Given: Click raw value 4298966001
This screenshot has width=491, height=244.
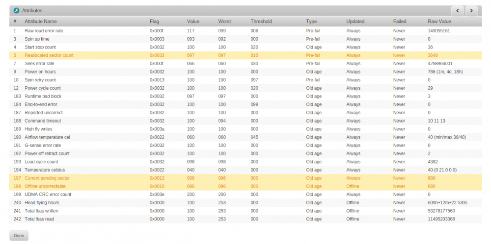Looking at the screenshot, I should point(440,63).
